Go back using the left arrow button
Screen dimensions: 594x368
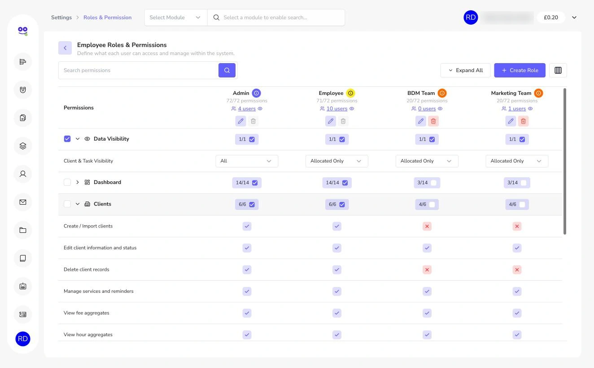(x=65, y=48)
